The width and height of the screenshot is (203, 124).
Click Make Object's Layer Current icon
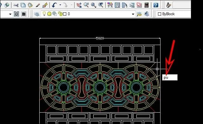coord(139,14)
